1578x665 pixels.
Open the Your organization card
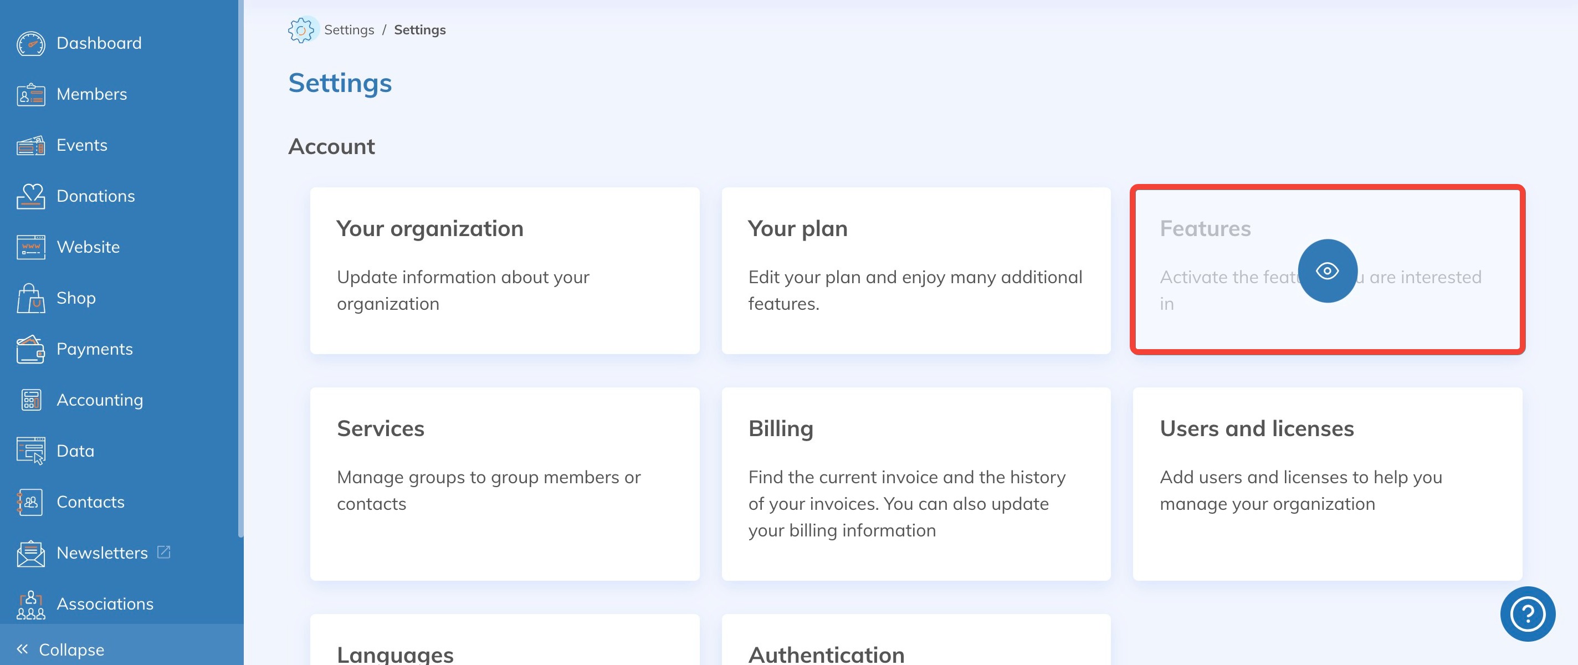504,270
